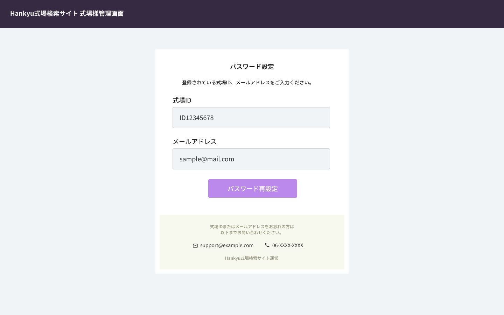Focus the 式場ID input field
The image size is (504, 315).
click(x=251, y=118)
